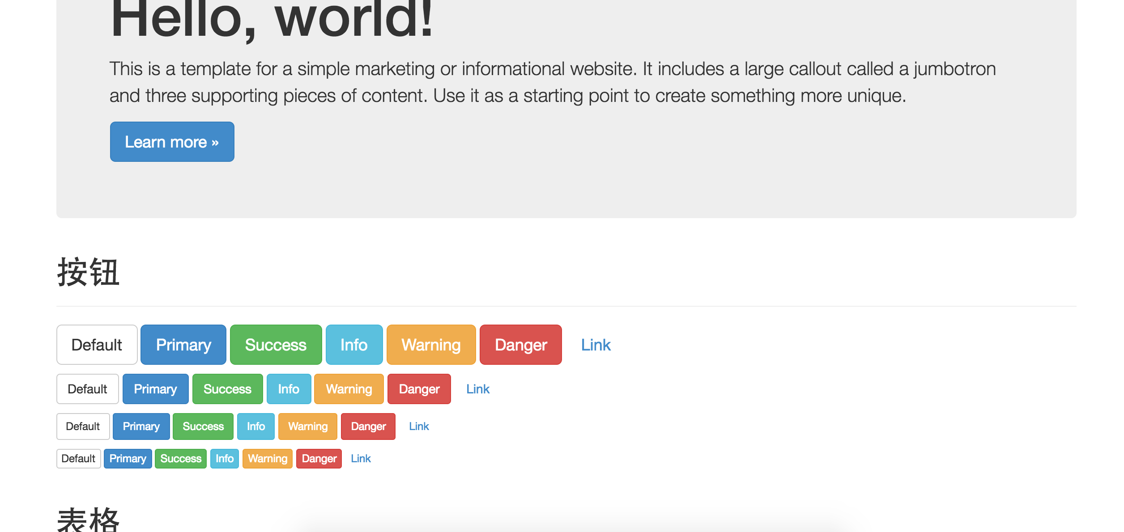This screenshot has width=1124, height=532.
Task: Click the third-row Link text
Action: (x=419, y=426)
